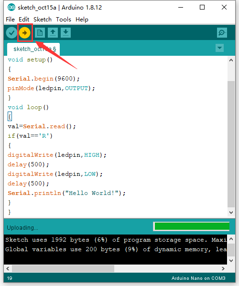Open the Serial Monitor magnifier icon
This screenshot has height=286, width=239.
(222, 32)
